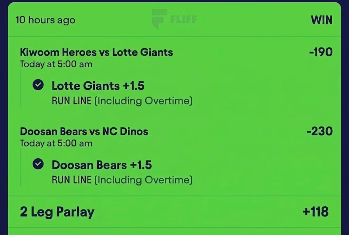Select the Doosan Bears +1.5 pick
349x235 pixels.
pos(102,165)
